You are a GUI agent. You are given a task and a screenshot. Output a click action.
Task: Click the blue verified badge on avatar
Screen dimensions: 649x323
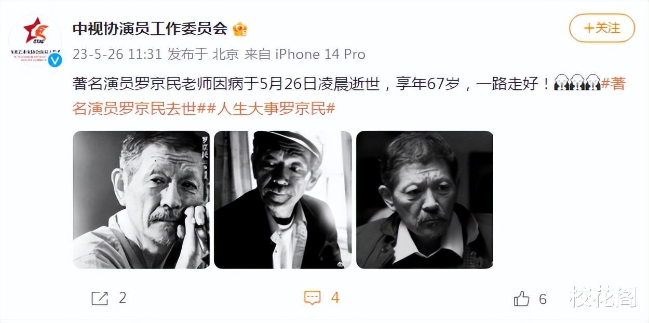point(55,60)
